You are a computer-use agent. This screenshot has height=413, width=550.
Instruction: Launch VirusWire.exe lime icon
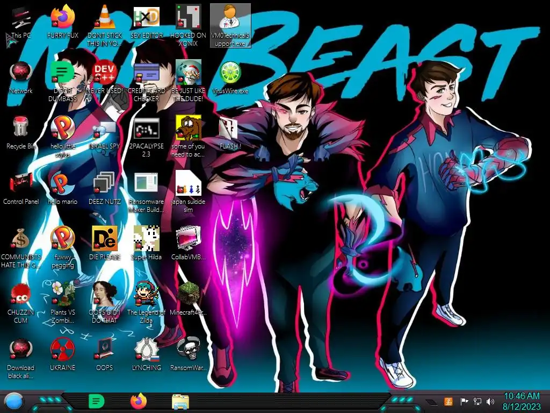tap(230, 78)
